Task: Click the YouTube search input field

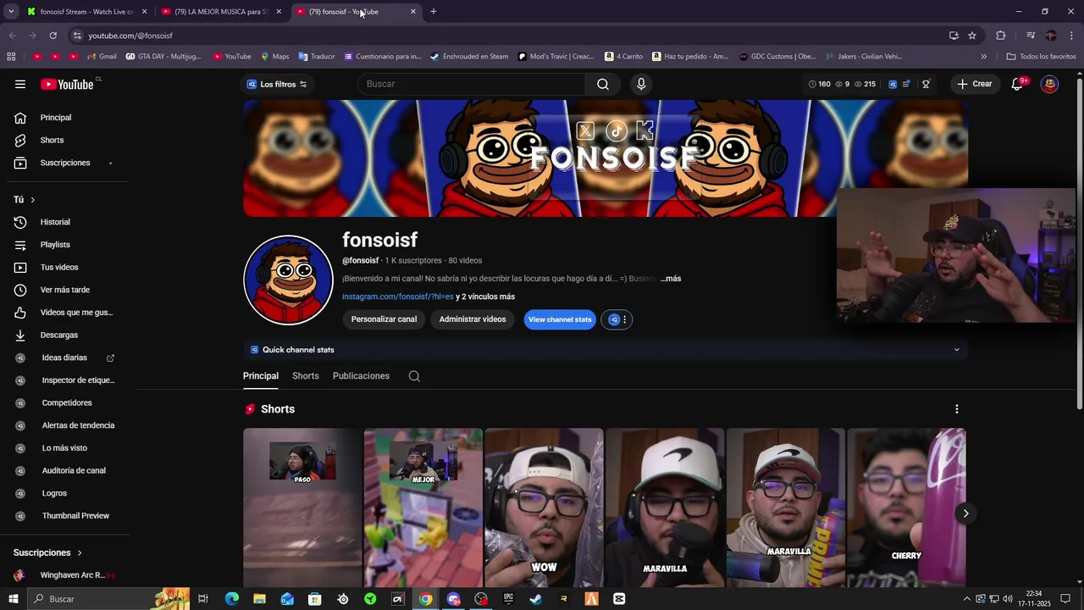Action: pyautogui.click(x=471, y=84)
